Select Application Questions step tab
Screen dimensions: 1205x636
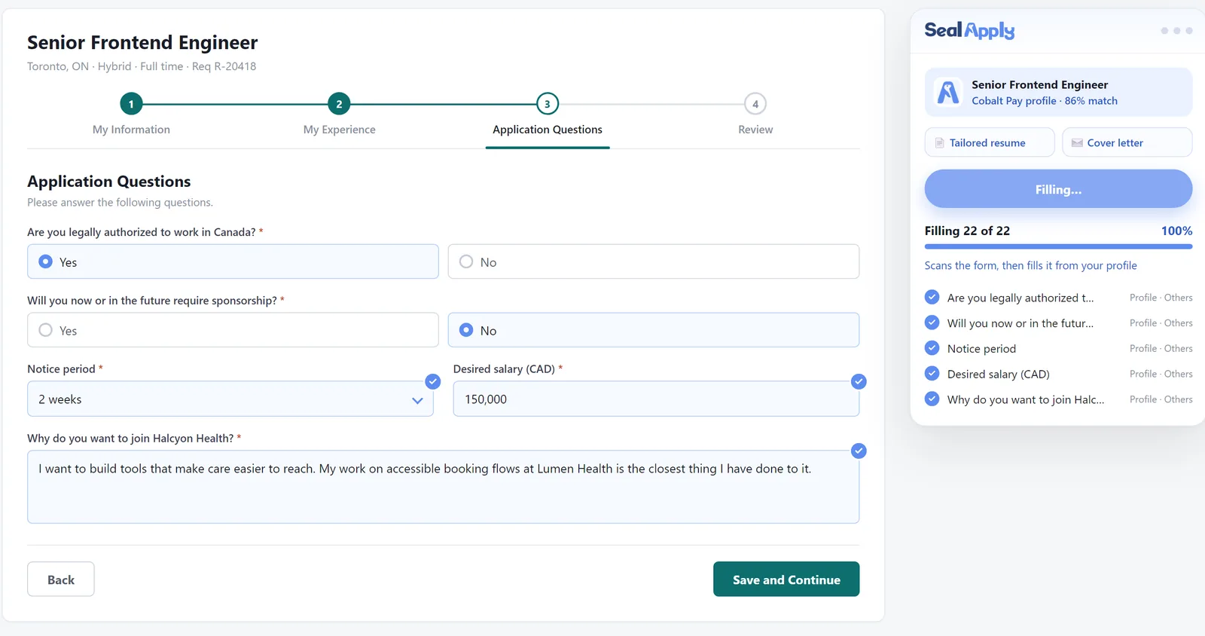coord(548,130)
